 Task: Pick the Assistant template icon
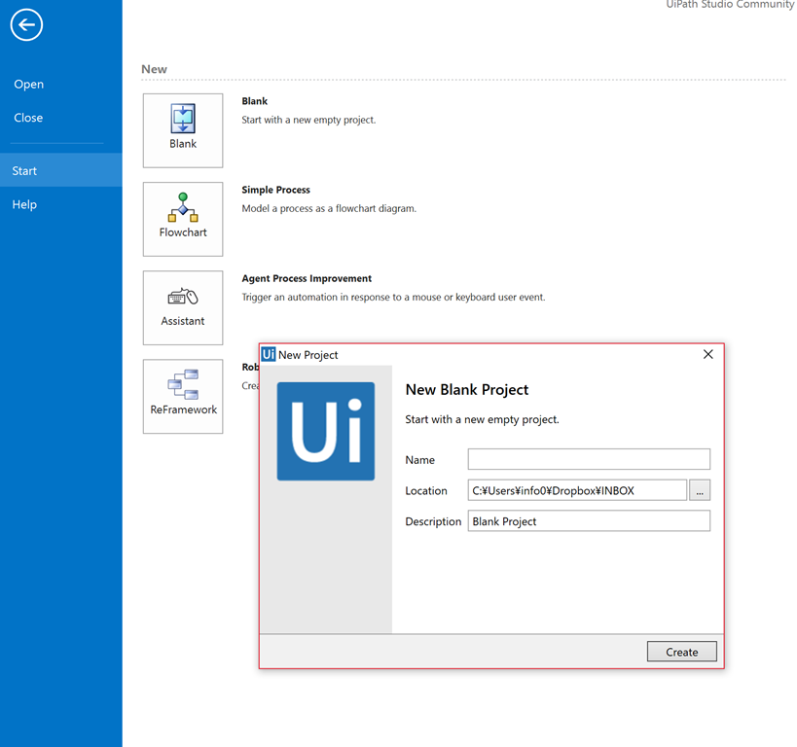pos(183,308)
